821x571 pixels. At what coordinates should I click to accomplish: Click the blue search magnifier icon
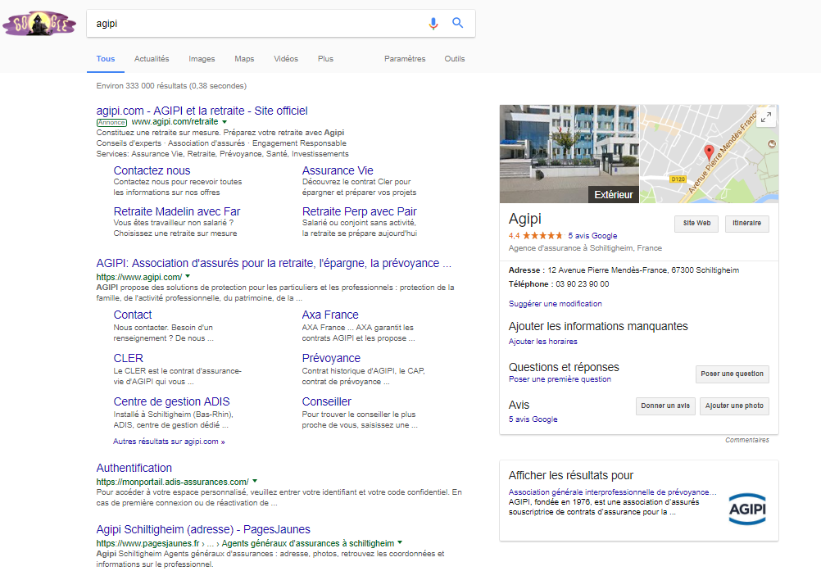458,23
